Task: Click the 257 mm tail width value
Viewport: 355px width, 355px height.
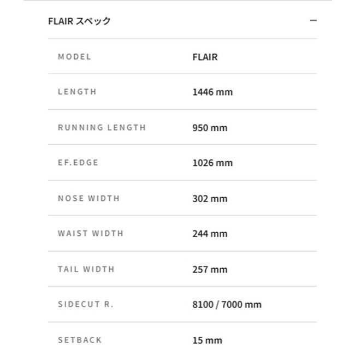Action: [x=210, y=269]
